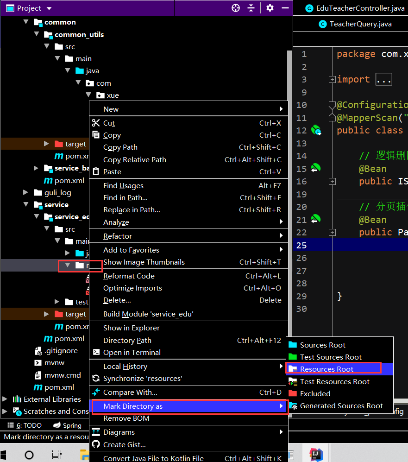Select Compare With...
This screenshot has width=408, height=462.
tap(188, 392)
